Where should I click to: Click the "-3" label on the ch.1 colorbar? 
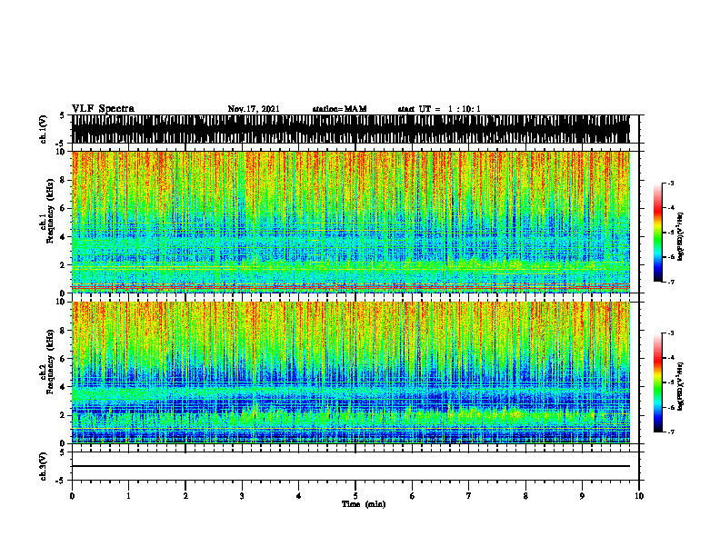pos(670,184)
